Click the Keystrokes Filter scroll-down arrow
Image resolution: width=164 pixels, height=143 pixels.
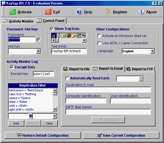click(55, 109)
